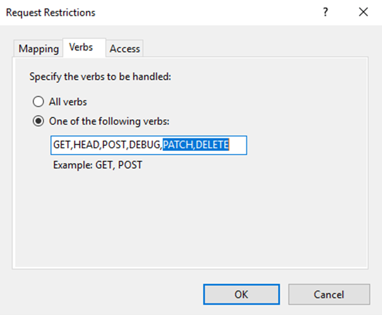Click the One of the following verbs label

point(105,121)
